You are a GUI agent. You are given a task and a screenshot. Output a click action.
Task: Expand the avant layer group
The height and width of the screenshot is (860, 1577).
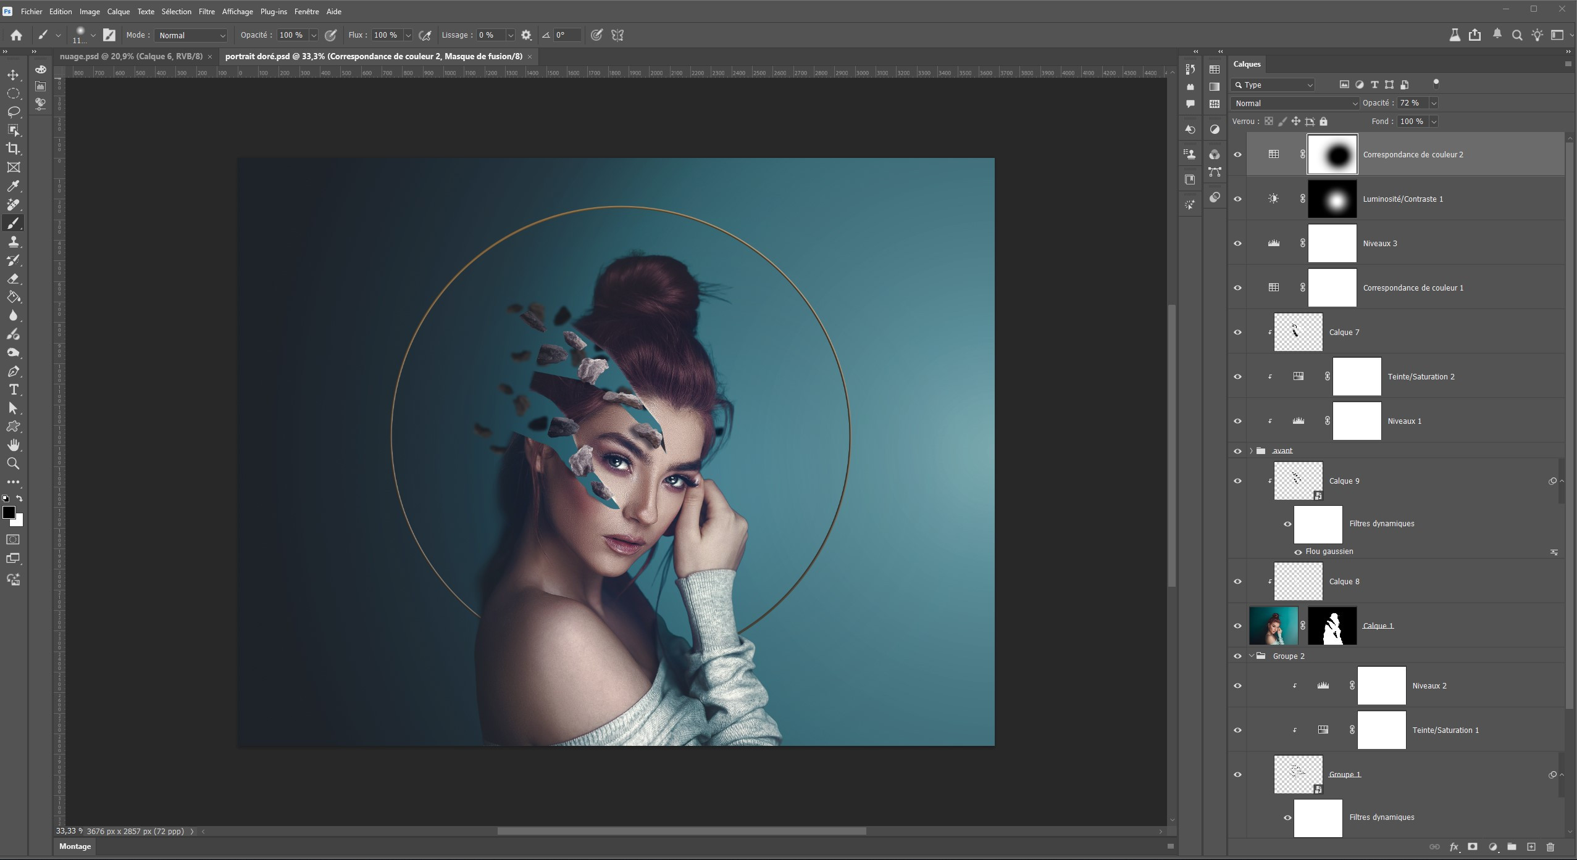point(1251,451)
